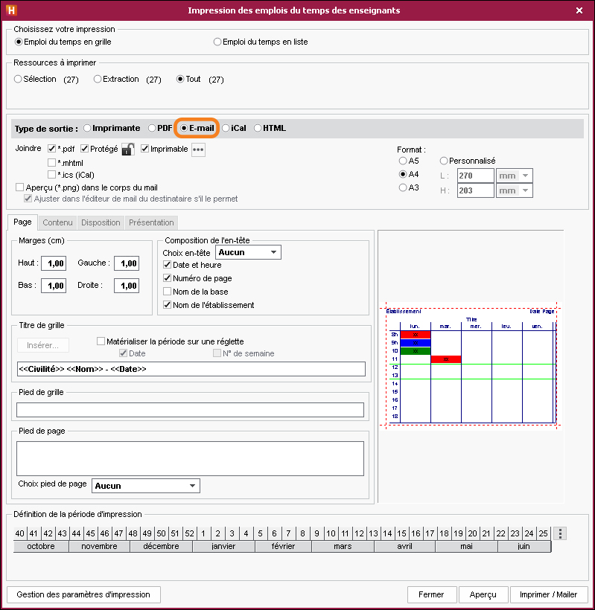Select the avril month bar

click(x=404, y=546)
